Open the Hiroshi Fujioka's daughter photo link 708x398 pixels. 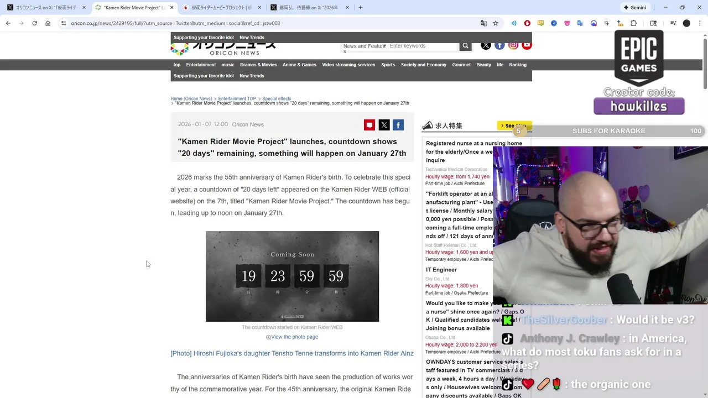click(292, 353)
